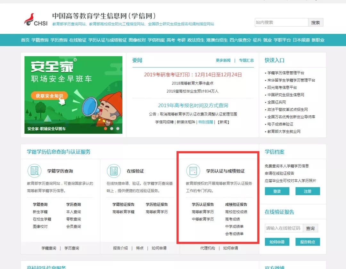Click the 安全家 banner image
Image resolution: width=346 pixels, height=269 pixels.
73,95
